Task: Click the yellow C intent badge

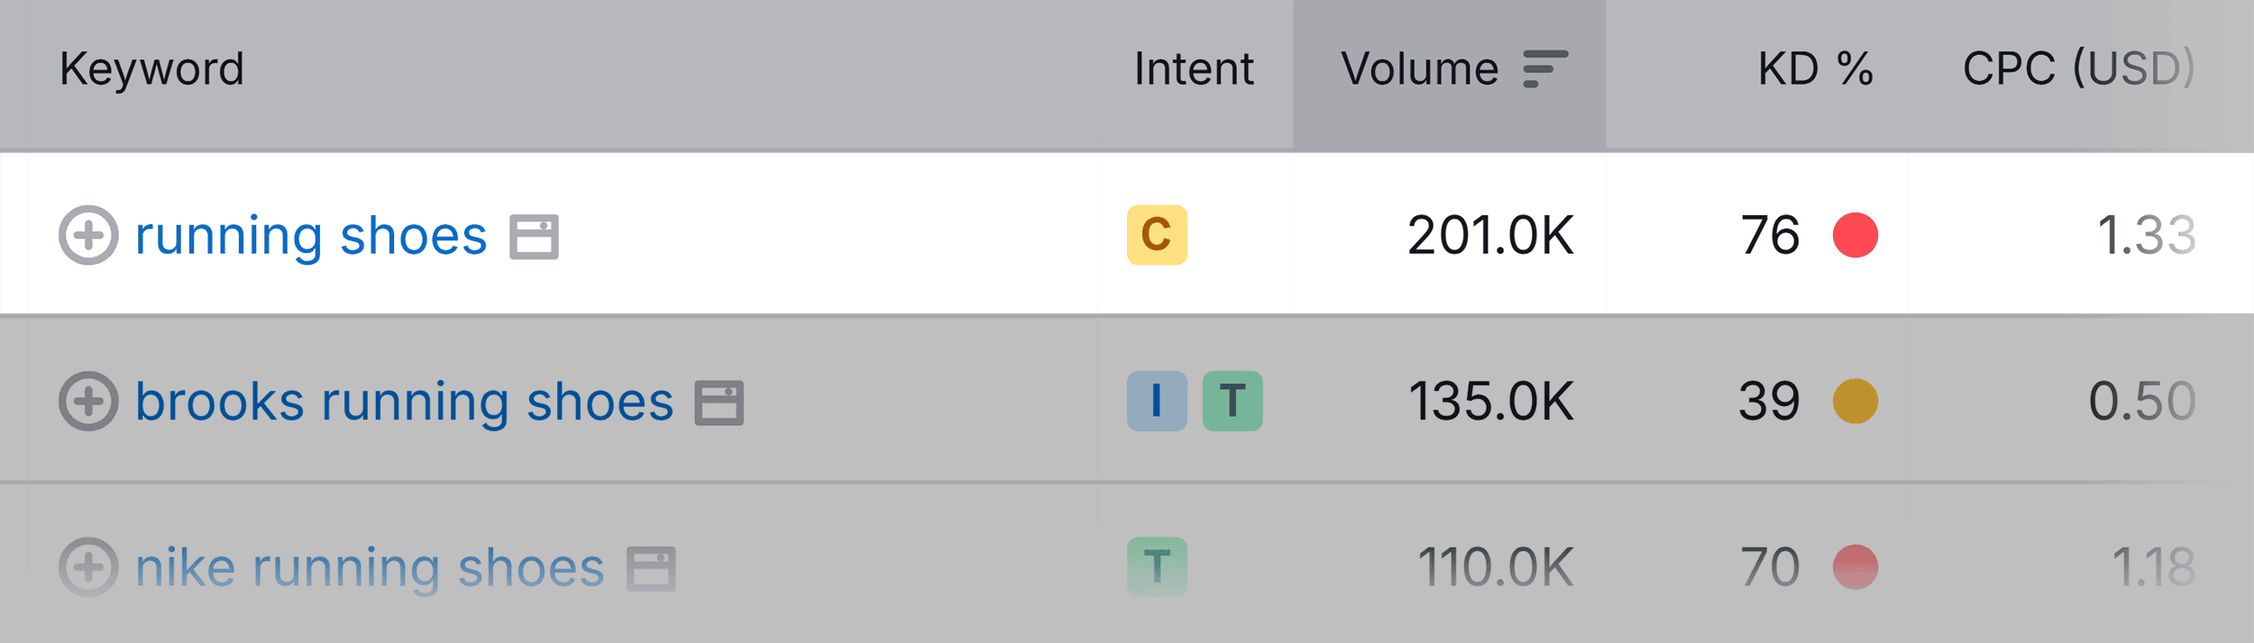Action: [1157, 235]
